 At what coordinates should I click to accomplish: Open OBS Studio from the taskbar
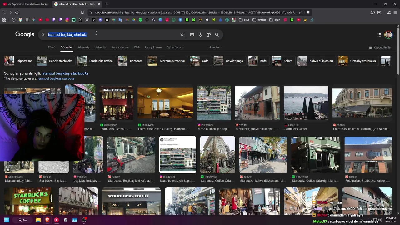84,220
